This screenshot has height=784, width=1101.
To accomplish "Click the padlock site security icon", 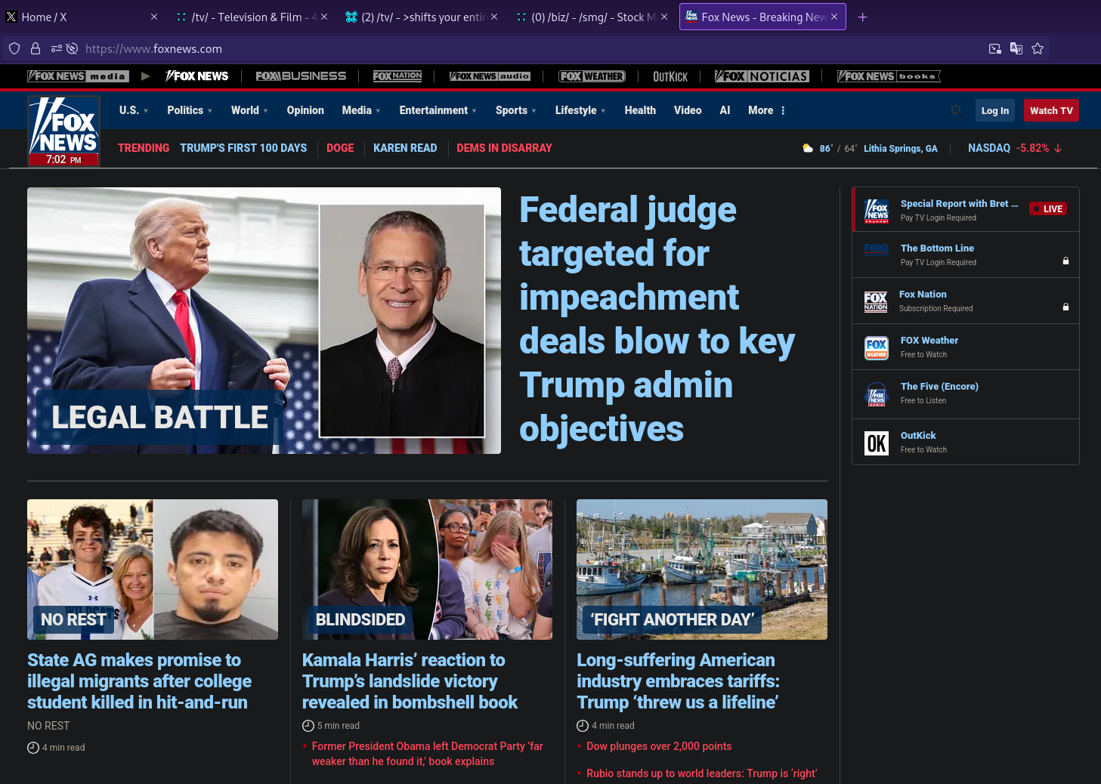I will tap(35, 48).
